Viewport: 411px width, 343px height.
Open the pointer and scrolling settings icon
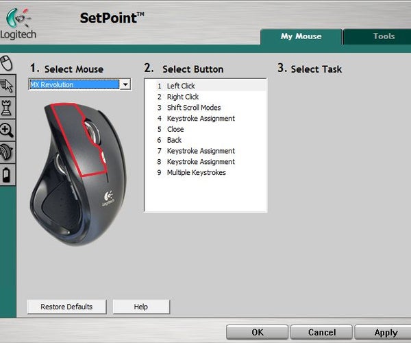8,85
